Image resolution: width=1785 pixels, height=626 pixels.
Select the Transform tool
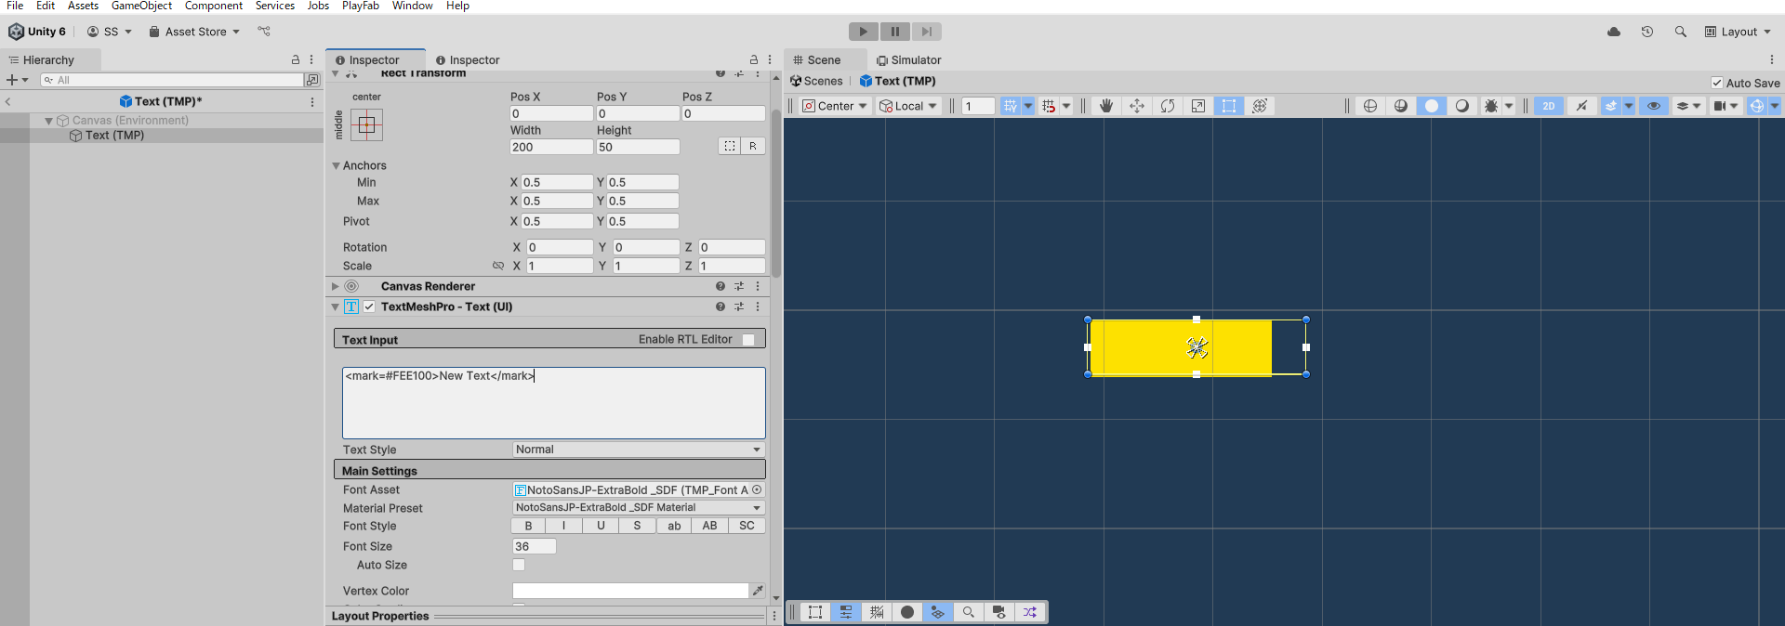[1260, 106]
